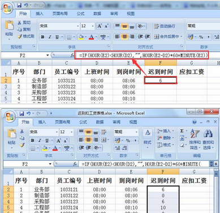The width and height of the screenshot is (220, 213).
Task: Switch to 视图 tab in 迟到扣工资表格.xlsx window
Action: (x=133, y=122)
